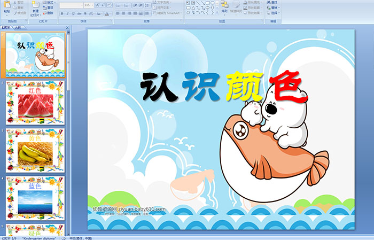
Task: Click Shape Effects (形状效果) button
Action: (x=252, y=13)
